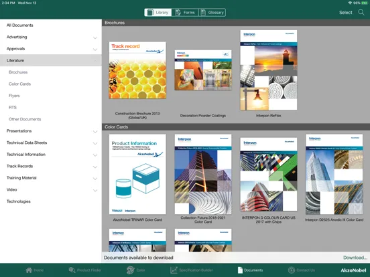Select the Library tab

[158, 13]
